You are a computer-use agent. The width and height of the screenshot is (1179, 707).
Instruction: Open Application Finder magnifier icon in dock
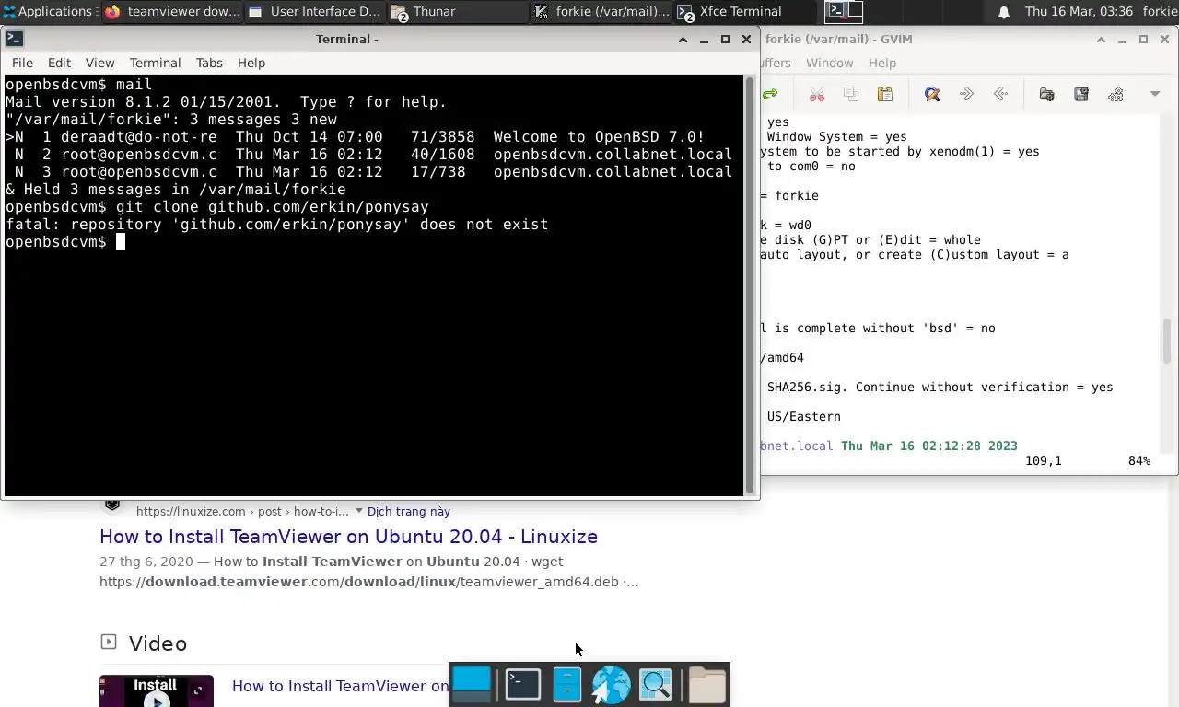click(656, 685)
